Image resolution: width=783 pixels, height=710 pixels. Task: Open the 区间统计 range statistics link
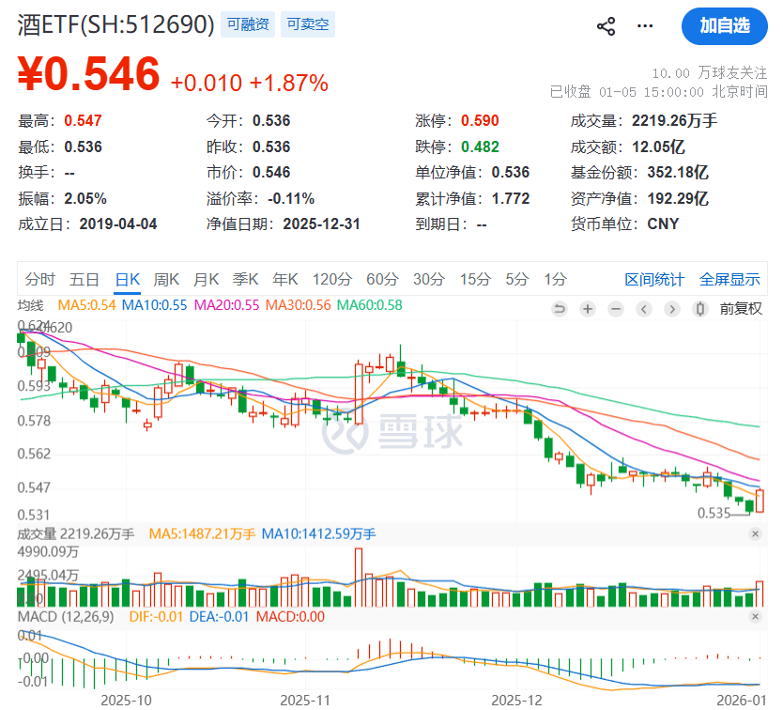coord(655,279)
